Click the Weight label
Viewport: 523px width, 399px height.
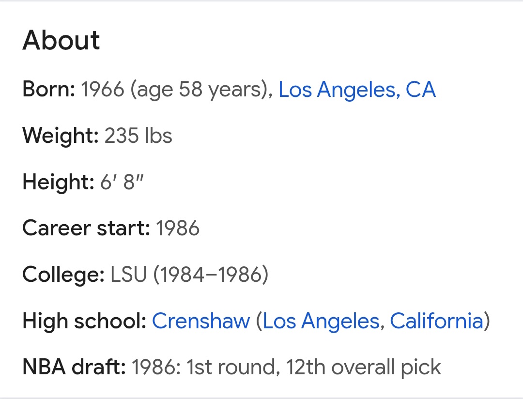[61, 136]
